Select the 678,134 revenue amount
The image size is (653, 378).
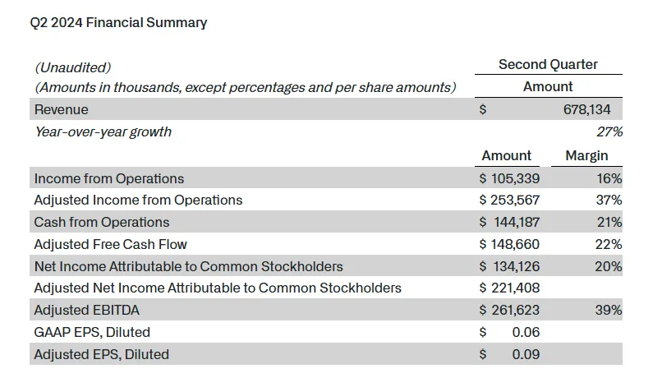[585, 109]
